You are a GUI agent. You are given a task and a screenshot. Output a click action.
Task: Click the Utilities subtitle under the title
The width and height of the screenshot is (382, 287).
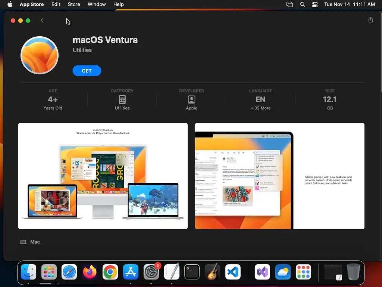(82, 50)
